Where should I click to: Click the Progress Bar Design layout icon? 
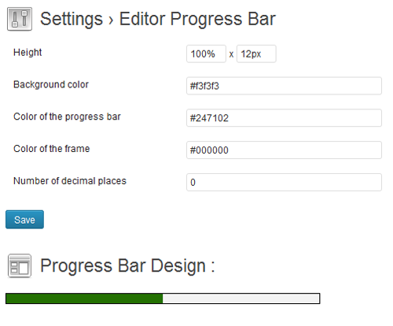20,265
